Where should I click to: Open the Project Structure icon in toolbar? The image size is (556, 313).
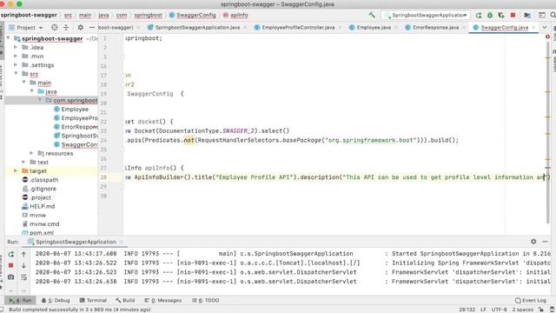point(527,16)
